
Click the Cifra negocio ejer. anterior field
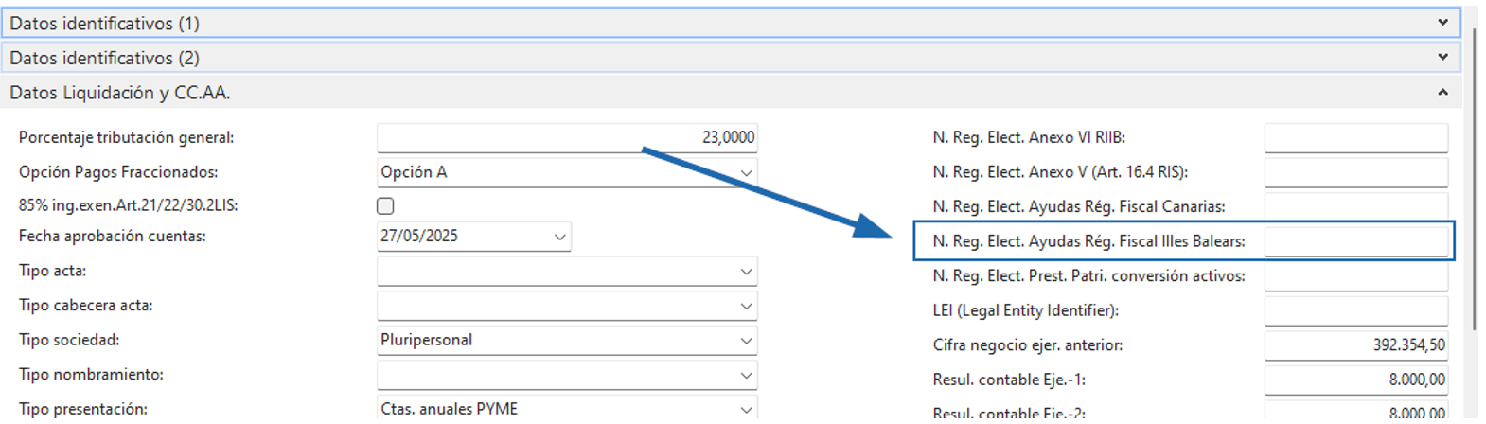coord(1356,345)
